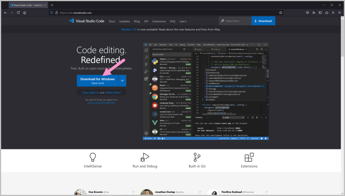Toggle the browser sidebar view
The image size is (345, 196).
tap(320, 13)
